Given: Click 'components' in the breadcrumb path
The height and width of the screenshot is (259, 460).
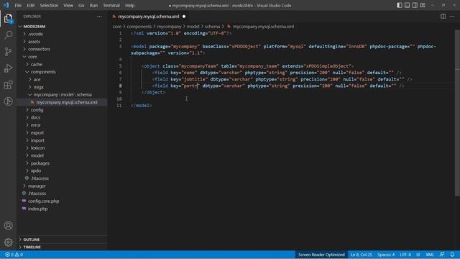Looking at the screenshot, I should [139, 27].
